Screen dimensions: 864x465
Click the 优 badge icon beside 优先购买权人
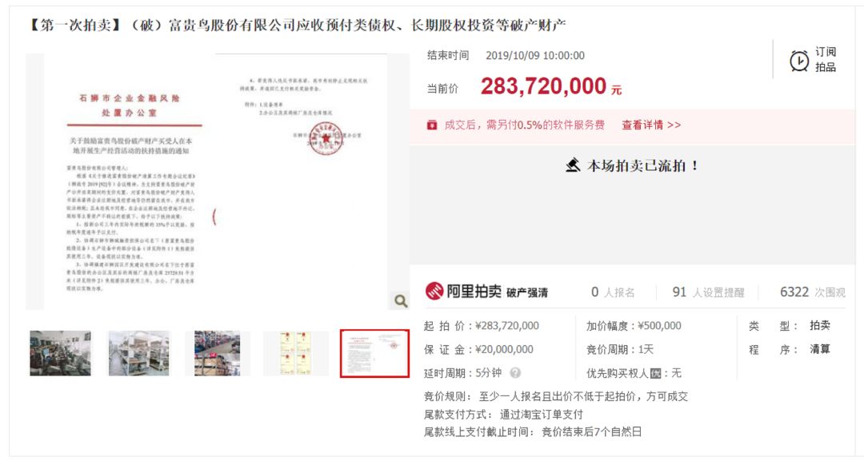[x=655, y=374]
